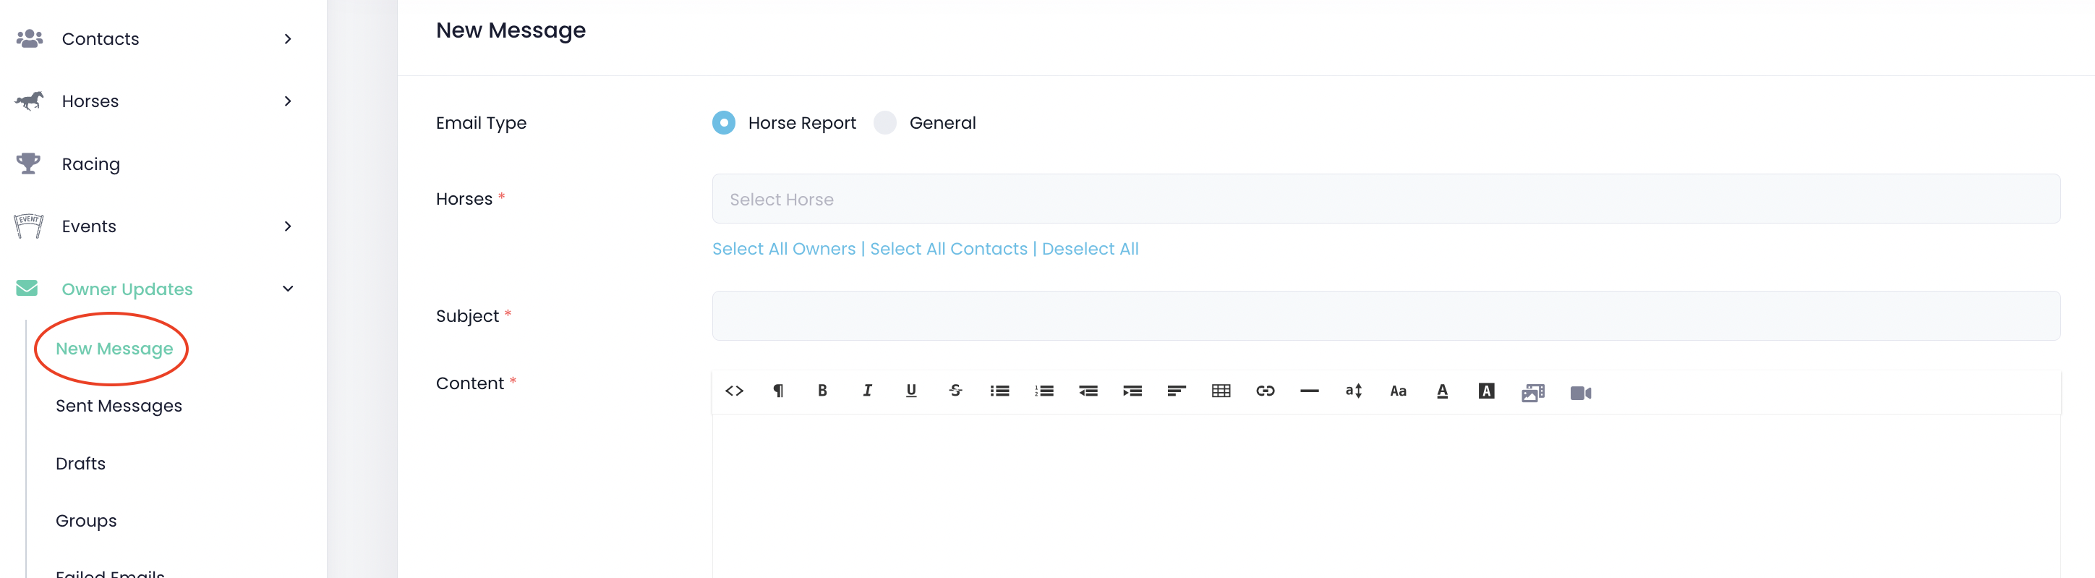Insert a video into the message
Viewport: 2095px width, 578px height.
pos(1580,392)
